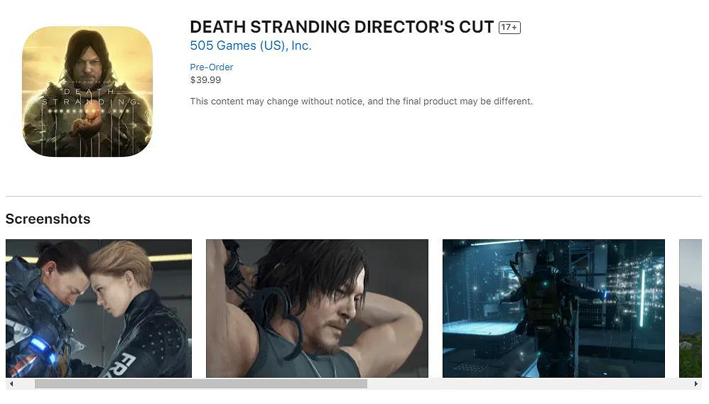Open the partially visible fourth screenshot
Viewport: 709px width, 404px height.
[x=691, y=308]
